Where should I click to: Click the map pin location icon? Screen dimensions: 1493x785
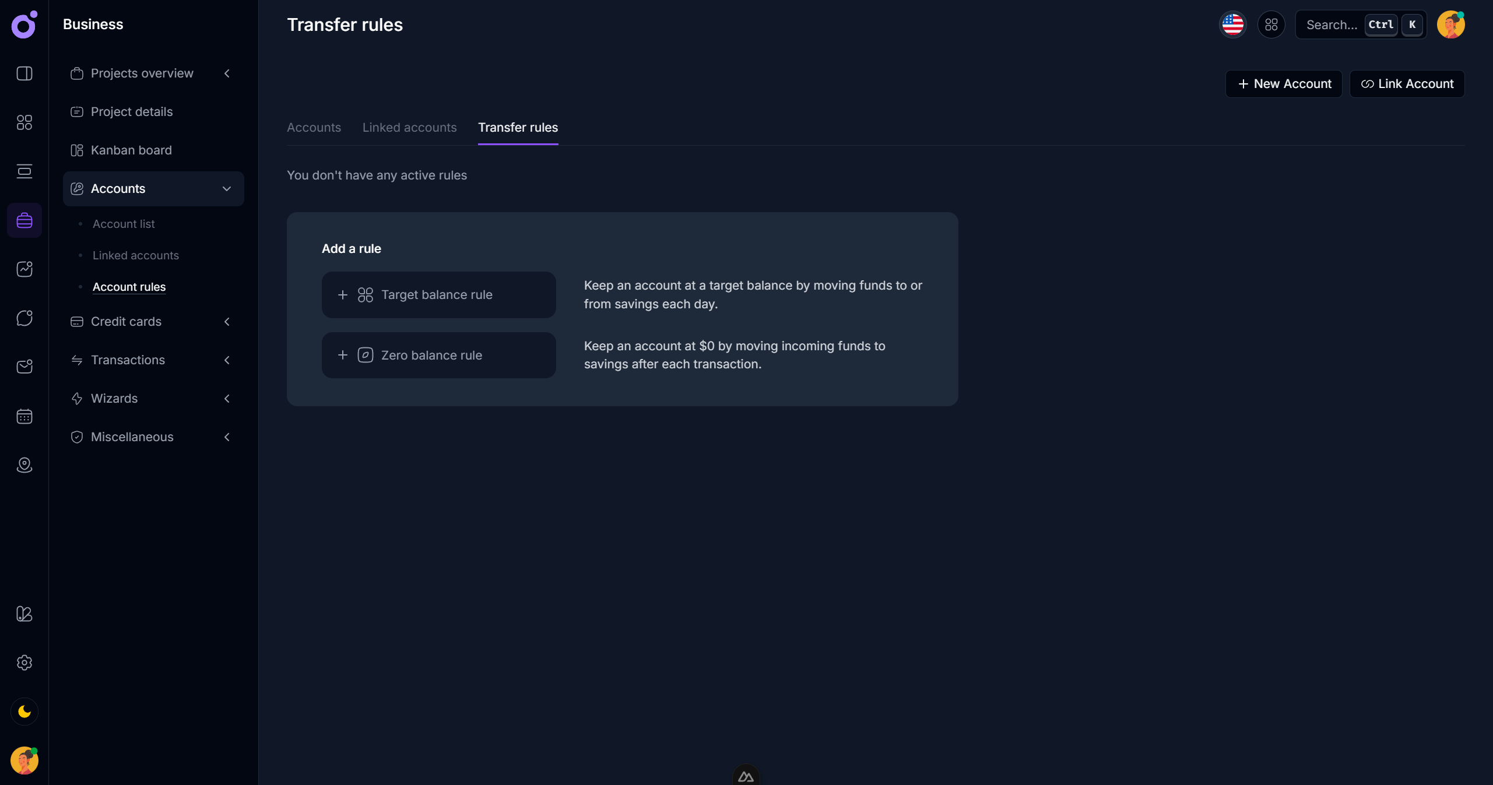24,465
